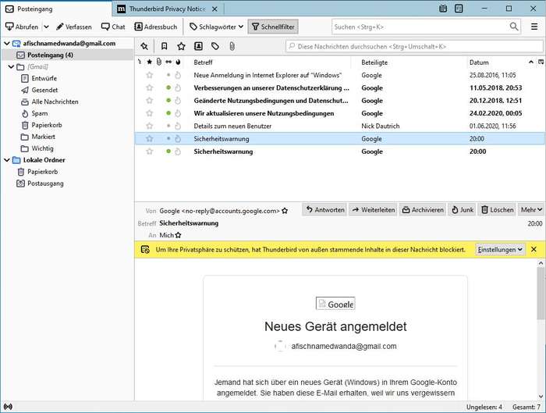Open the Wichtig folder
This screenshot has width=546, height=413.
click(42, 148)
